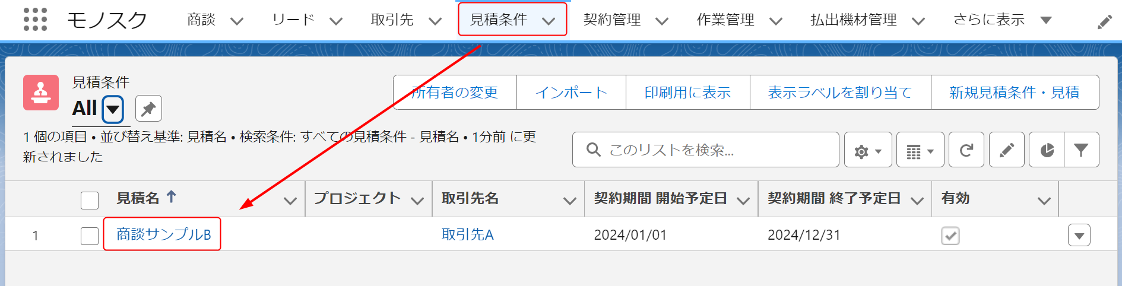Image resolution: width=1122 pixels, height=286 pixels.
Task: Refresh the list with reload icon
Action: click(966, 150)
